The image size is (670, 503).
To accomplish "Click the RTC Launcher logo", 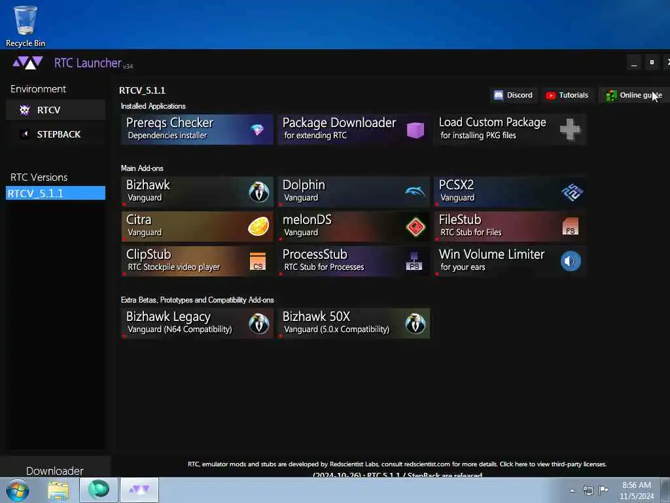I will click(27, 63).
